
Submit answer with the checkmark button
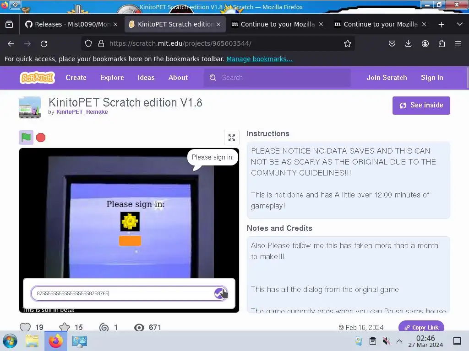[x=221, y=293]
